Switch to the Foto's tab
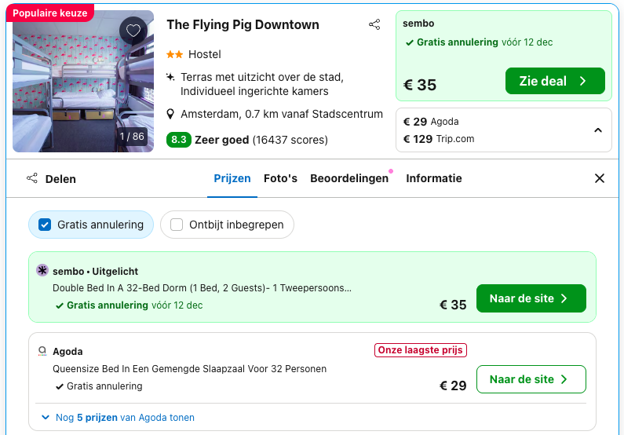Screen dimensions: 624x435 280,178
